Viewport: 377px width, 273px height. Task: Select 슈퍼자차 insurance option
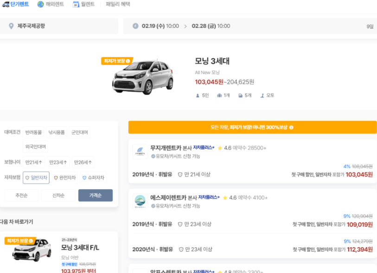[x=93, y=178]
